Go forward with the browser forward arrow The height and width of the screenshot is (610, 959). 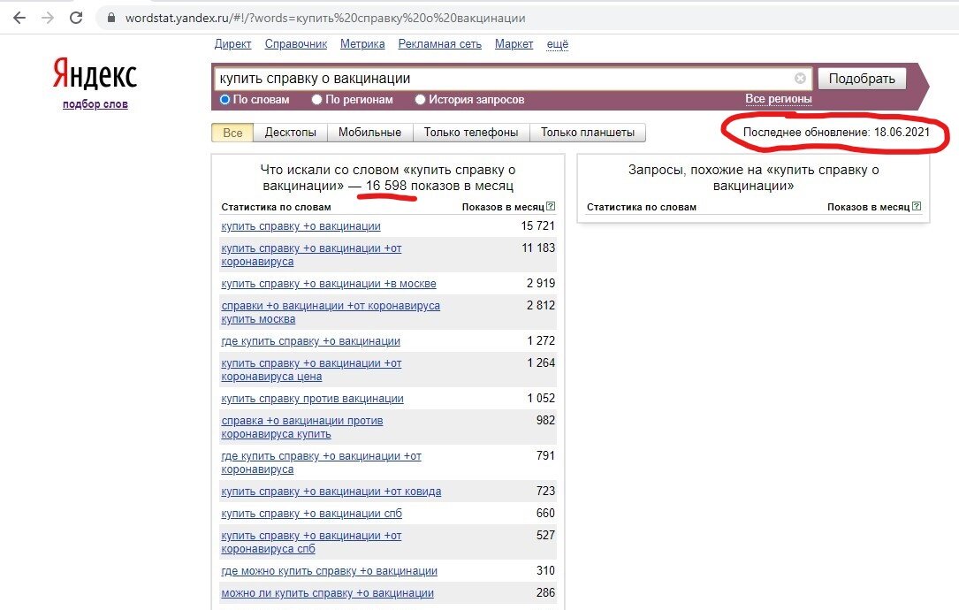(48, 18)
